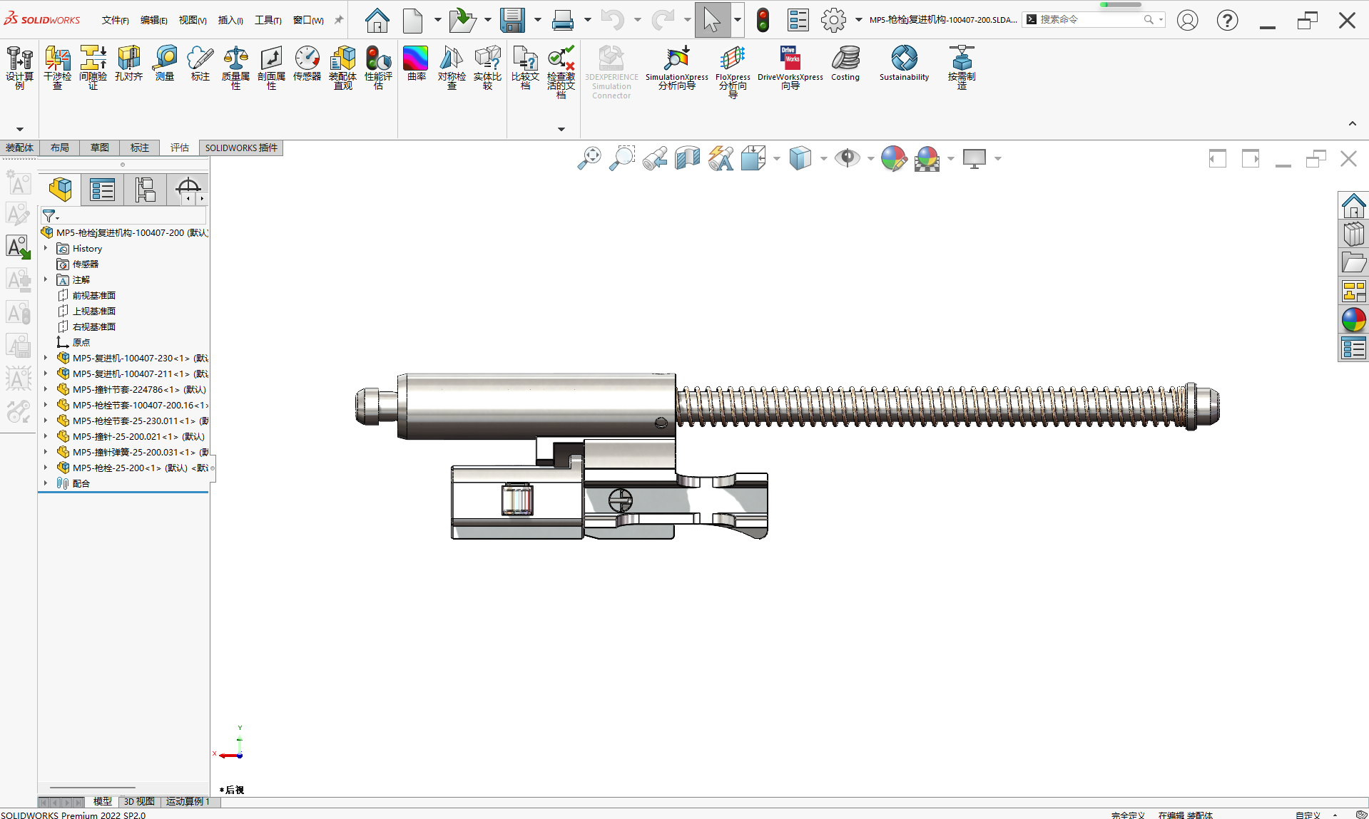1369x819 pixels.
Task: Open ConfigurationManager tab
Action: point(146,190)
